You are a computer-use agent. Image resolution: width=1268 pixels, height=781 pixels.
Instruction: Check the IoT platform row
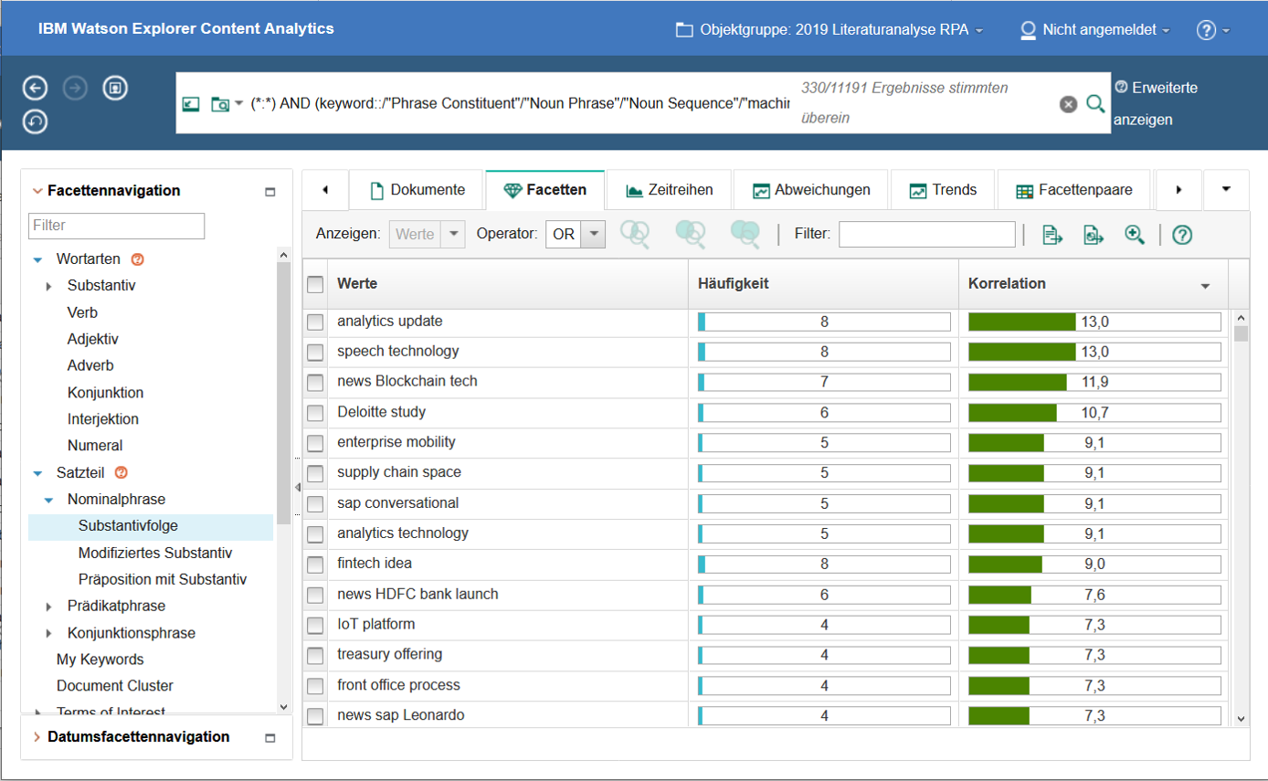315,625
